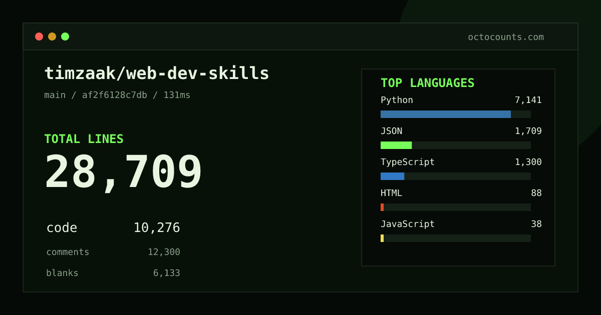Click the TypeScript language label
Screen dimensions: 601x315
click(408, 162)
